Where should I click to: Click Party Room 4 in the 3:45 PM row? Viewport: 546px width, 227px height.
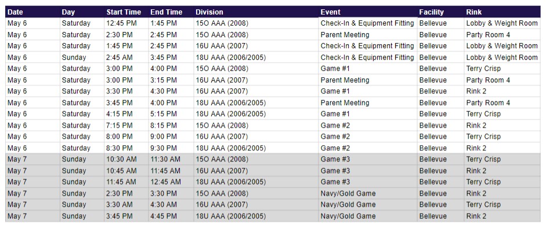pos(502,103)
